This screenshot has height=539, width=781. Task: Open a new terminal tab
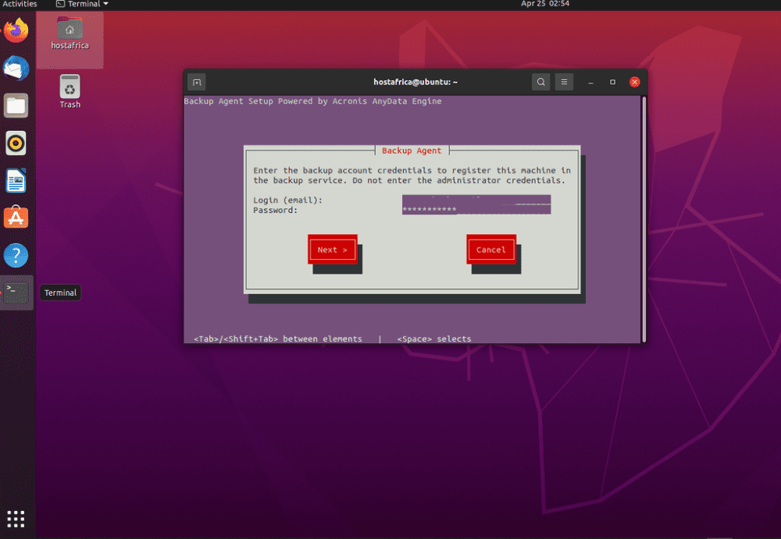[197, 82]
